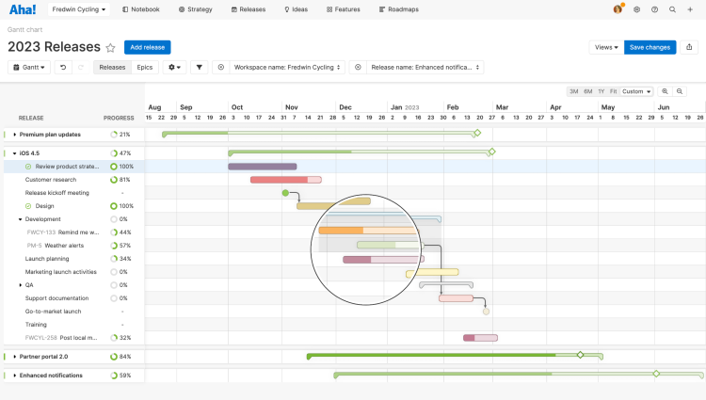Screen dimensions: 706x400
Task: Open the Marketing launch activities phase
Action: point(61,272)
